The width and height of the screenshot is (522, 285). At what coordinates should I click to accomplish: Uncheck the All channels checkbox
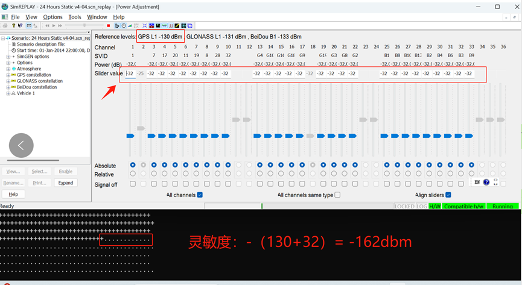click(200, 195)
